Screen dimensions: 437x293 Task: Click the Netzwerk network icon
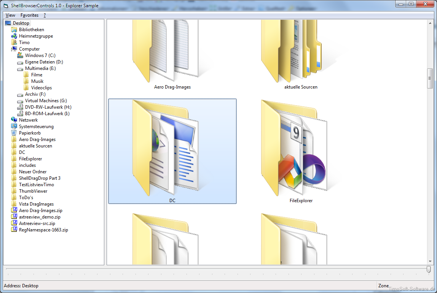(14, 120)
